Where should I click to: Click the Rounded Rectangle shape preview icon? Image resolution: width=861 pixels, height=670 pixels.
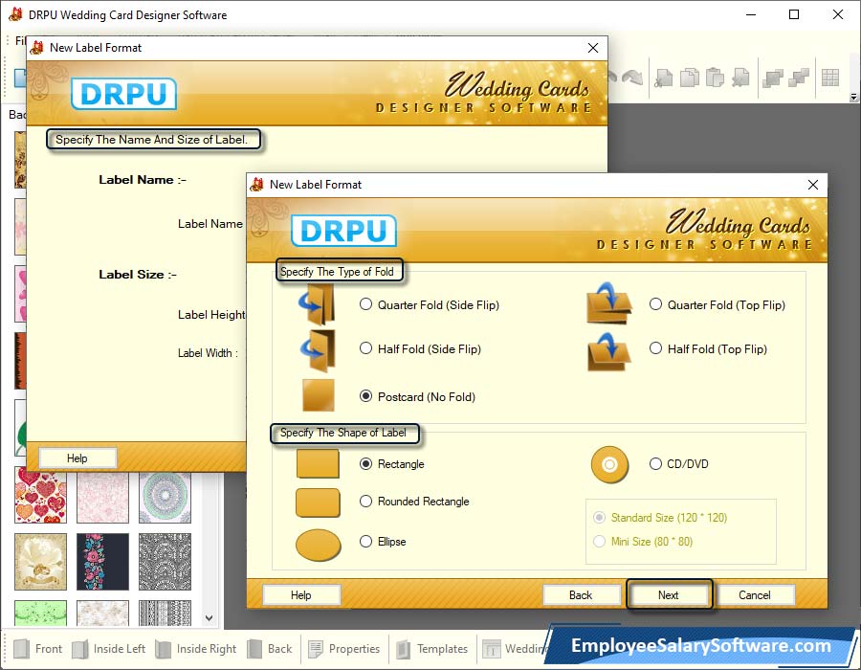(318, 502)
